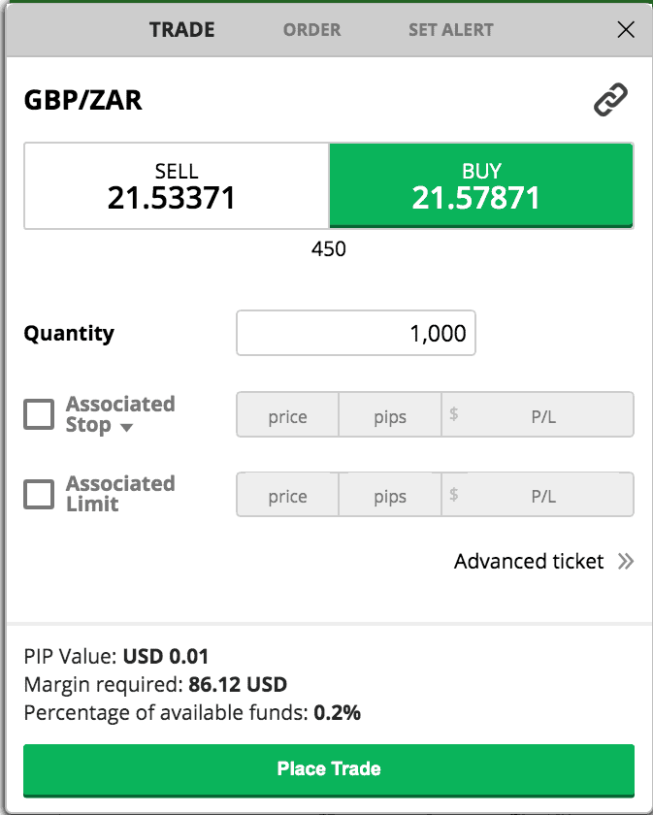This screenshot has width=653, height=815.
Task: Focus the Quantity input field
Action: pyautogui.click(x=356, y=333)
